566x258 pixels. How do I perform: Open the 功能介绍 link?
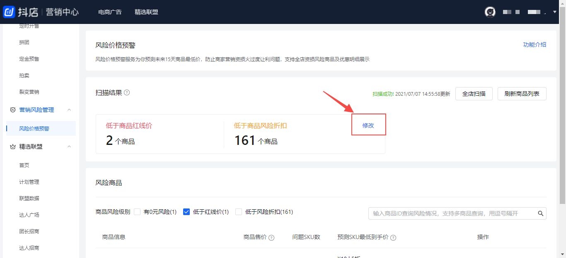click(x=535, y=45)
